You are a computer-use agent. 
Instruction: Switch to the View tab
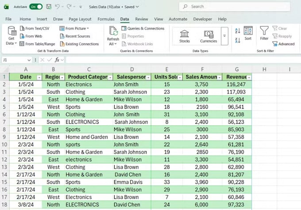[158, 19]
